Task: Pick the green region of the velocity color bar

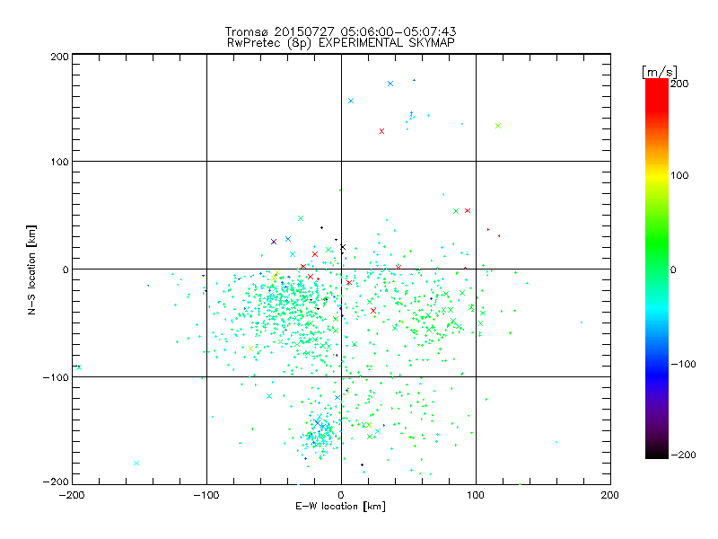Action: click(x=657, y=243)
